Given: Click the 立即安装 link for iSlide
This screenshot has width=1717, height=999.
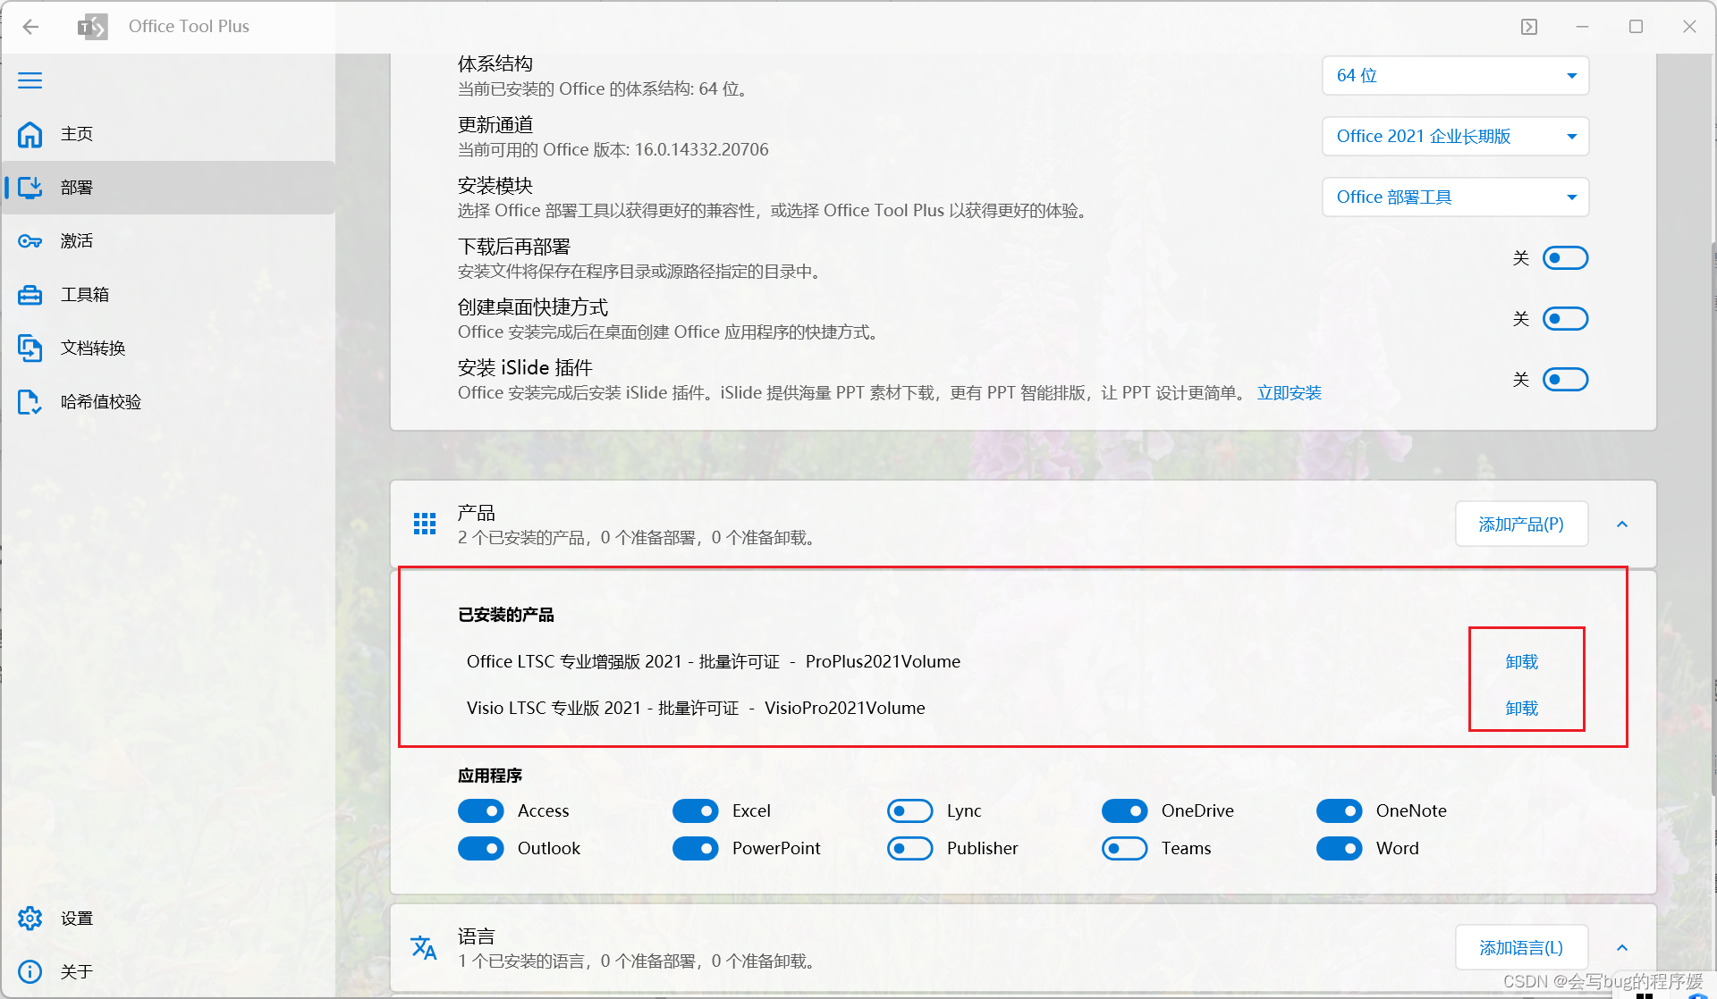Looking at the screenshot, I should click(x=1289, y=392).
